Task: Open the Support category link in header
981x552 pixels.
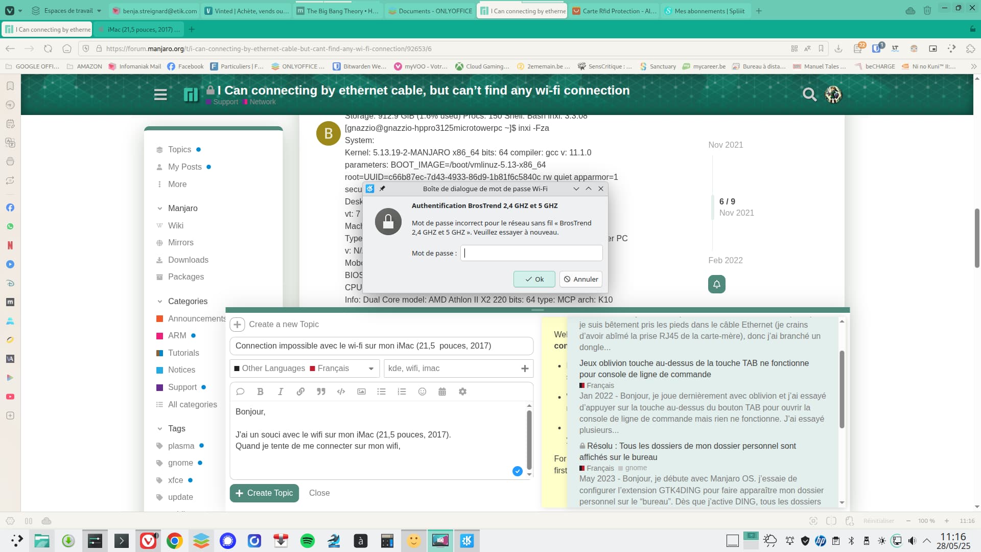Action: 225,102
